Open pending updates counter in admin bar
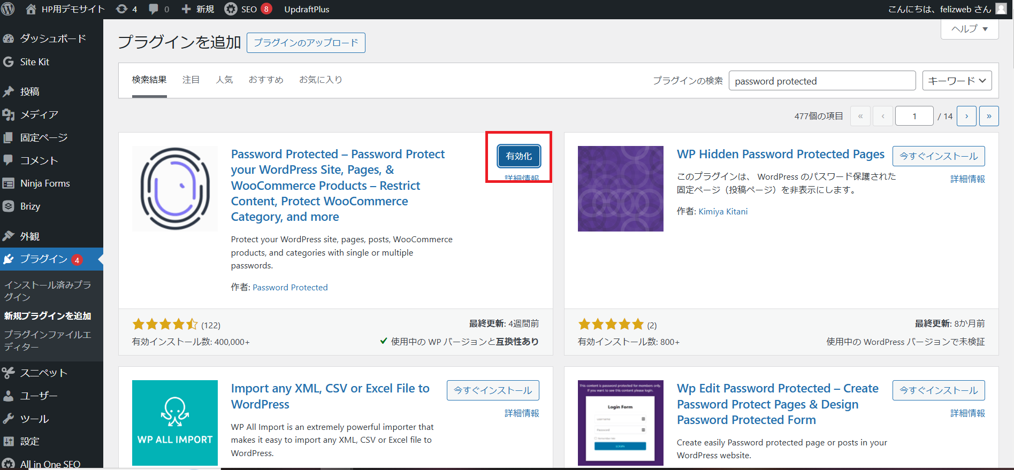The height and width of the screenshot is (470, 1014). [x=127, y=9]
